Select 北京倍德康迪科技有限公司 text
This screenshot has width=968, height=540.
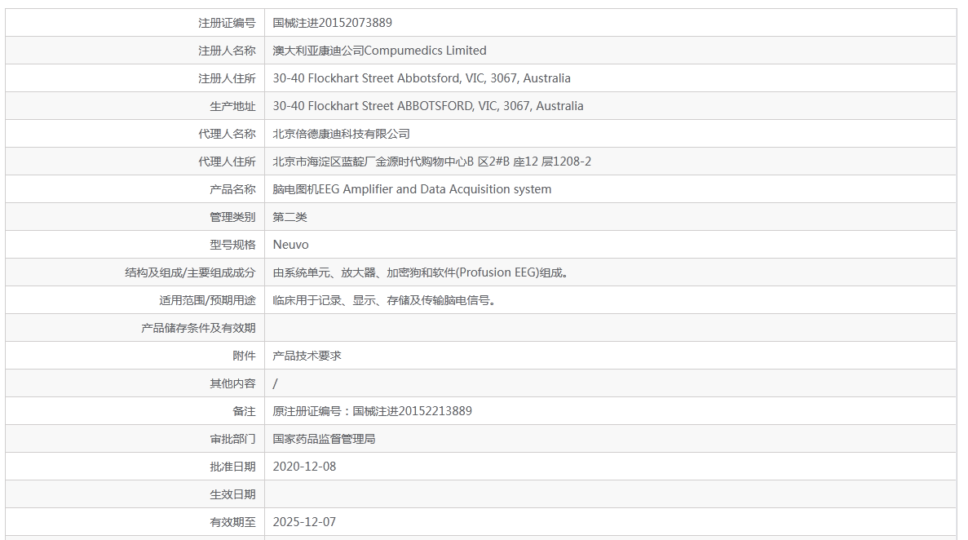click(341, 134)
